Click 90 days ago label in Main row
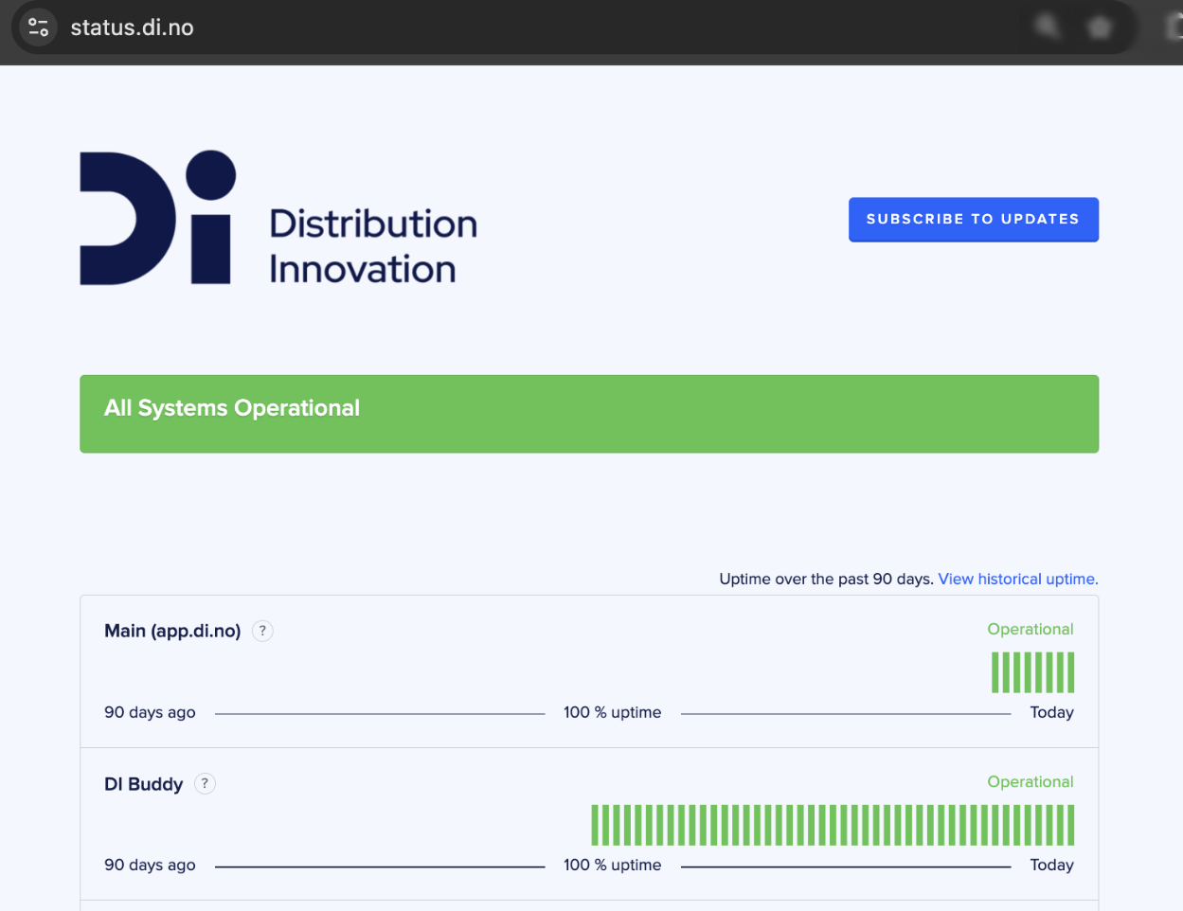The width and height of the screenshot is (1183, 911). tap(150, 712)
